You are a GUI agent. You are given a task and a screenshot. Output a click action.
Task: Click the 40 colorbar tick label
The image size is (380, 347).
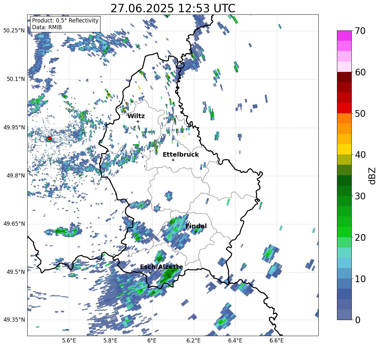point(360,155)
